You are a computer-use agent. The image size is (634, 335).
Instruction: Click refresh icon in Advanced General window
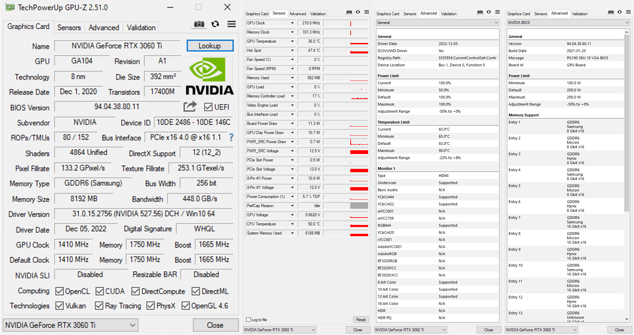(x=489, y=12)
